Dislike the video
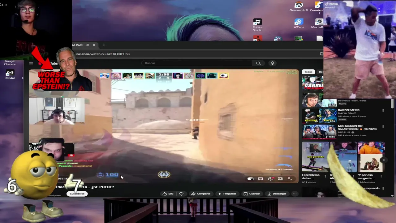396x223 pixels. coord(181,194)
